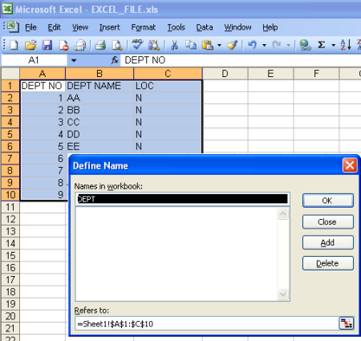Click the Sort Ascending icon
This screenshot has width=361, height=341.
click(x=346, y=45)
